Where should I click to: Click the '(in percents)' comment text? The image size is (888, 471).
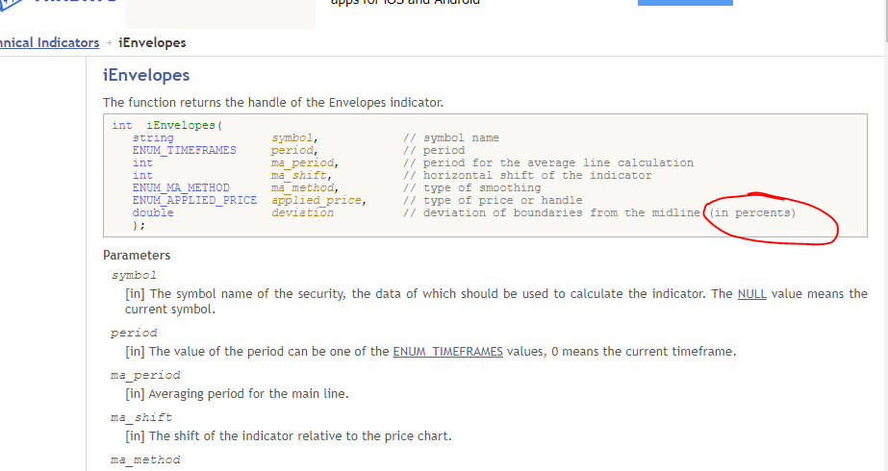click(x=752, y=212)
